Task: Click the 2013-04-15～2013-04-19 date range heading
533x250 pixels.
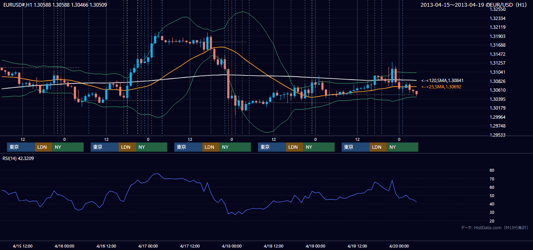Action: tap(475, 5)
